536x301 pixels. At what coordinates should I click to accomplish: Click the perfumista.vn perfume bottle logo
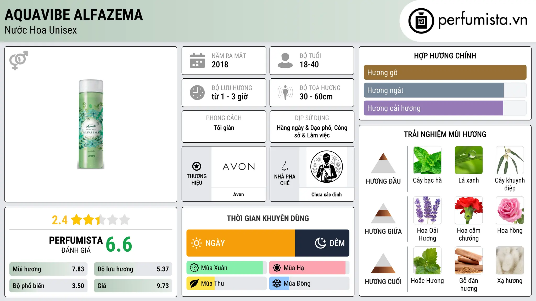click(x=421, y=21)
